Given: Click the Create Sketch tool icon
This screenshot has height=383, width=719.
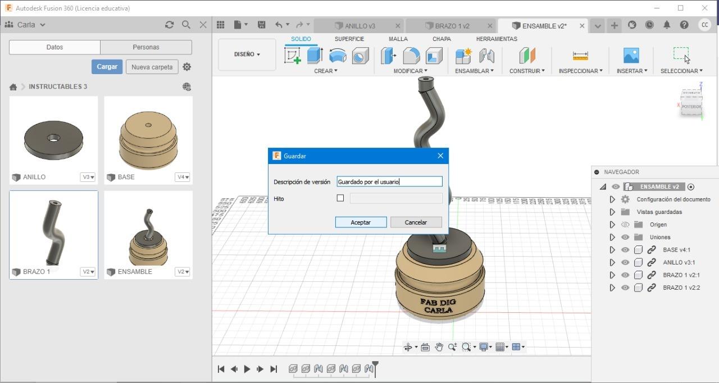Looking at the screenshot, I should (292, 56).
